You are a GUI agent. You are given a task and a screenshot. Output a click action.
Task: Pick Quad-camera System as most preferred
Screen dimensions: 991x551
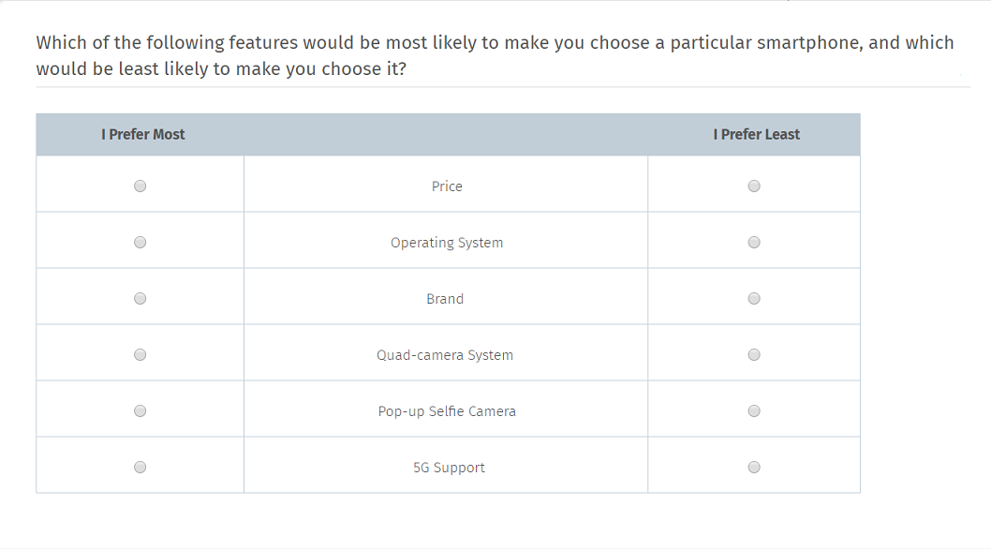tap(141, 355)
